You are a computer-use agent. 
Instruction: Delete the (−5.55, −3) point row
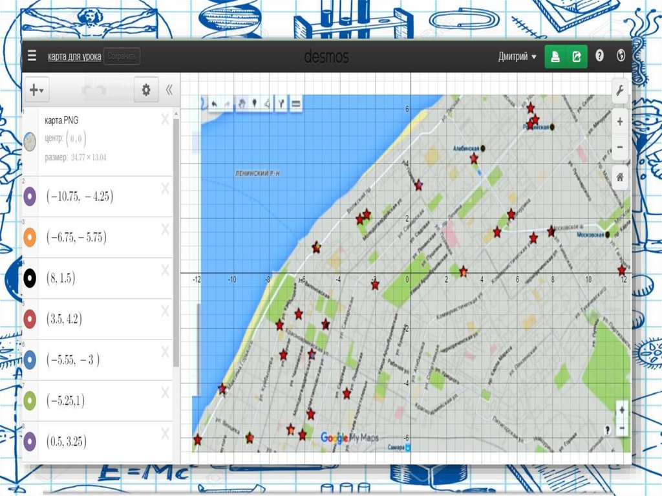click(x=165, y=352)
